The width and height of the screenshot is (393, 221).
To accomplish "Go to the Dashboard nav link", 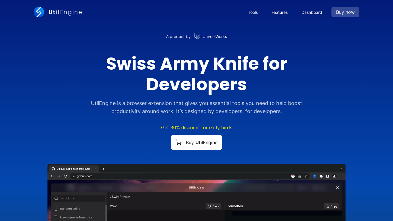I will point(312,12).
